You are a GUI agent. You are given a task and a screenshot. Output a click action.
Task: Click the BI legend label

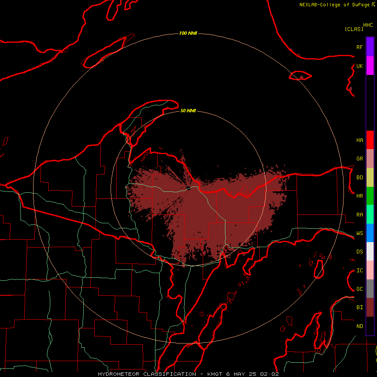tap(359, 307)
